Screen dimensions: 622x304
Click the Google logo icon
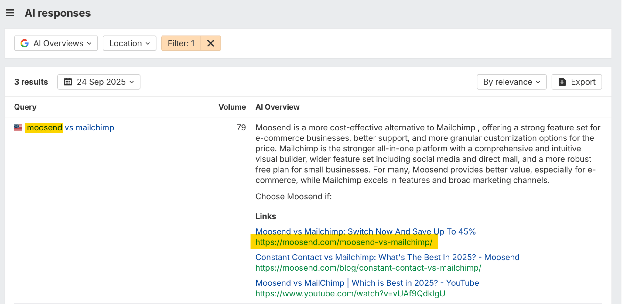tap(25, 43)
